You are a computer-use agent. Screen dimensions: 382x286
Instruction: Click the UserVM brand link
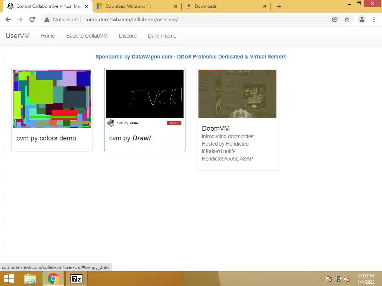click(18, 36)
